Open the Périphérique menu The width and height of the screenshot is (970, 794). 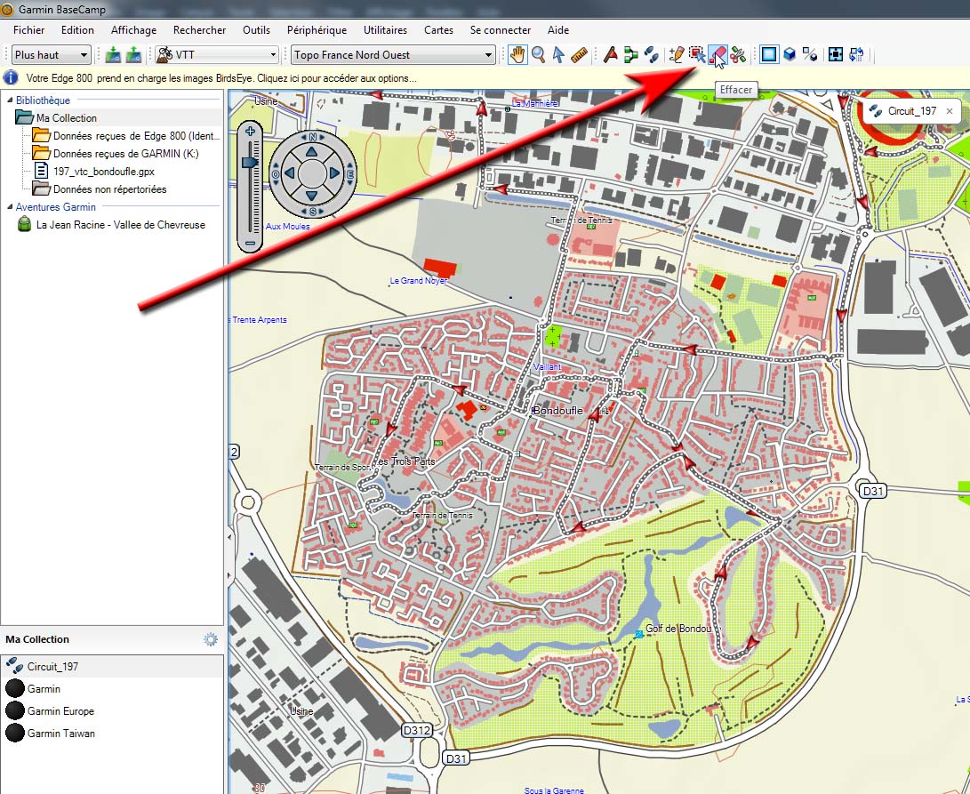point(317,29)
